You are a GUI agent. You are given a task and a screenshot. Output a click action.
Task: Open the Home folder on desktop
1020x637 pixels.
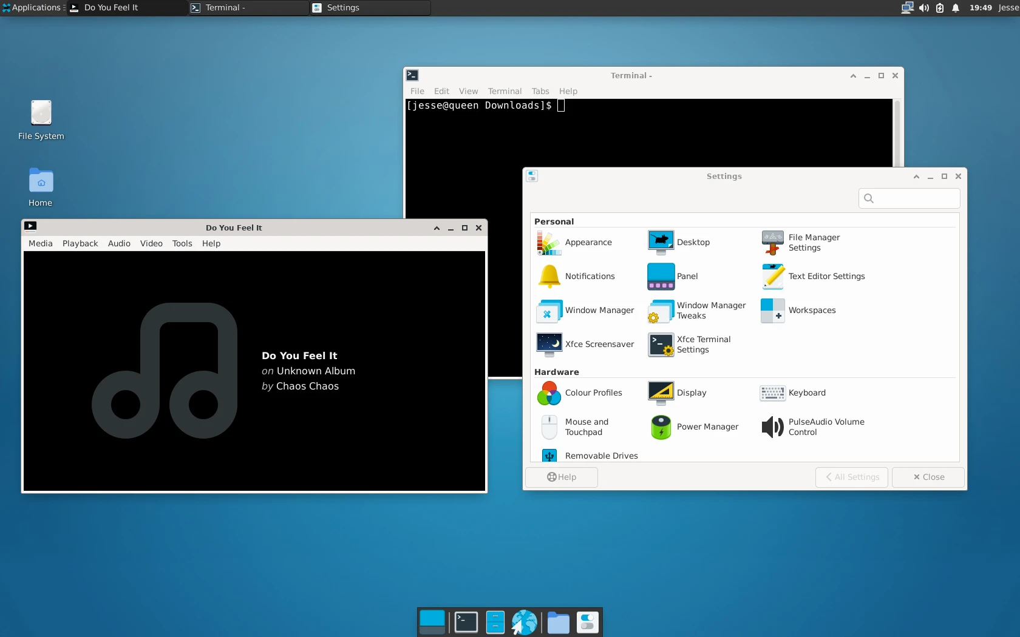click(41, 181)
